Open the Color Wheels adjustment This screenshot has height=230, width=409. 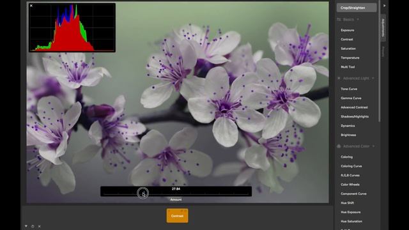click(350, 185)
